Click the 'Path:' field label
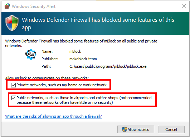Image resolution: width=190 pixels, height=137 pixels. [46, 66]
